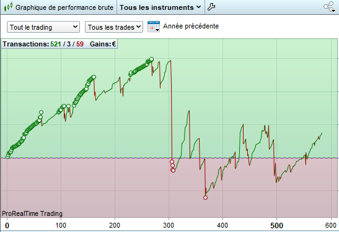Click the highest green trade marker circle
Screen dimensions: 339x232
(x=152, y=59)
